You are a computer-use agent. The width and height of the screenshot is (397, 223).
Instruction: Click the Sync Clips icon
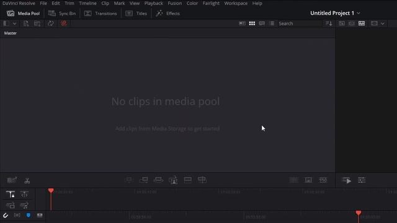click(x=51, y=24)
